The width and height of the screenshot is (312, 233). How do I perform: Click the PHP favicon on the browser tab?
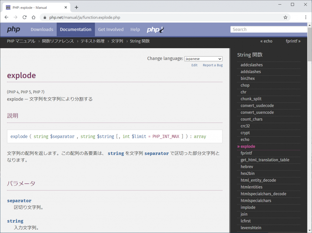click(8, 7)
